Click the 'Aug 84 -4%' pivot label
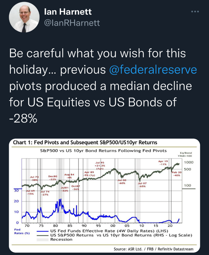The image size is (209, 255). (x=69, y=176)
